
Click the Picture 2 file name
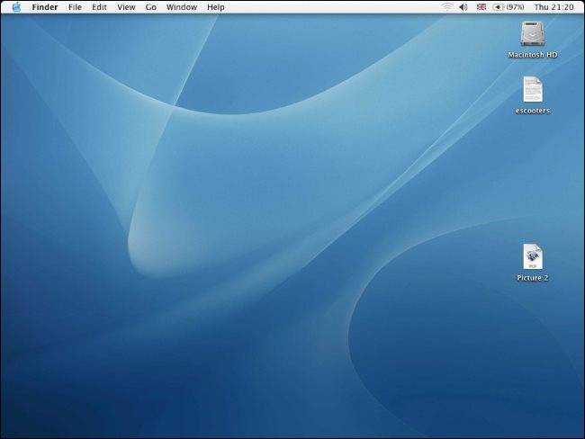(x=533, y=278)
